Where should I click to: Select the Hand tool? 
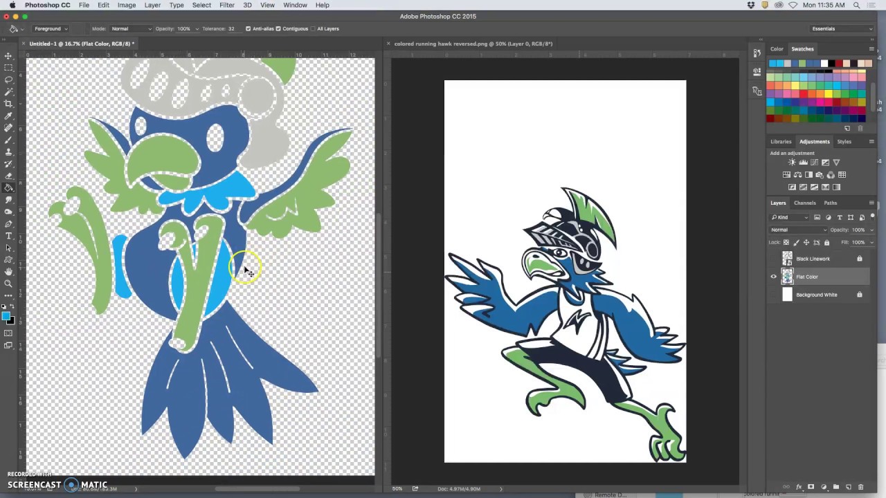coord(8,272)
